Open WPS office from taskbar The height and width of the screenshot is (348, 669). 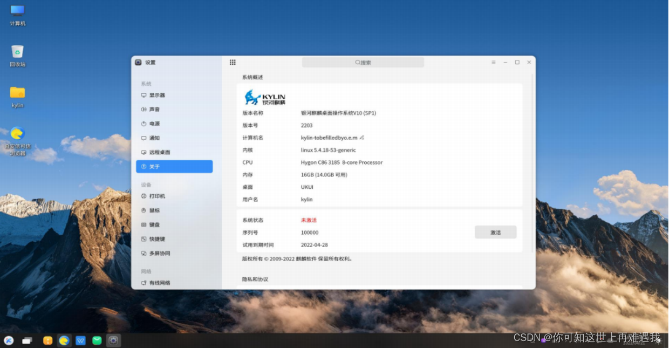80,340
